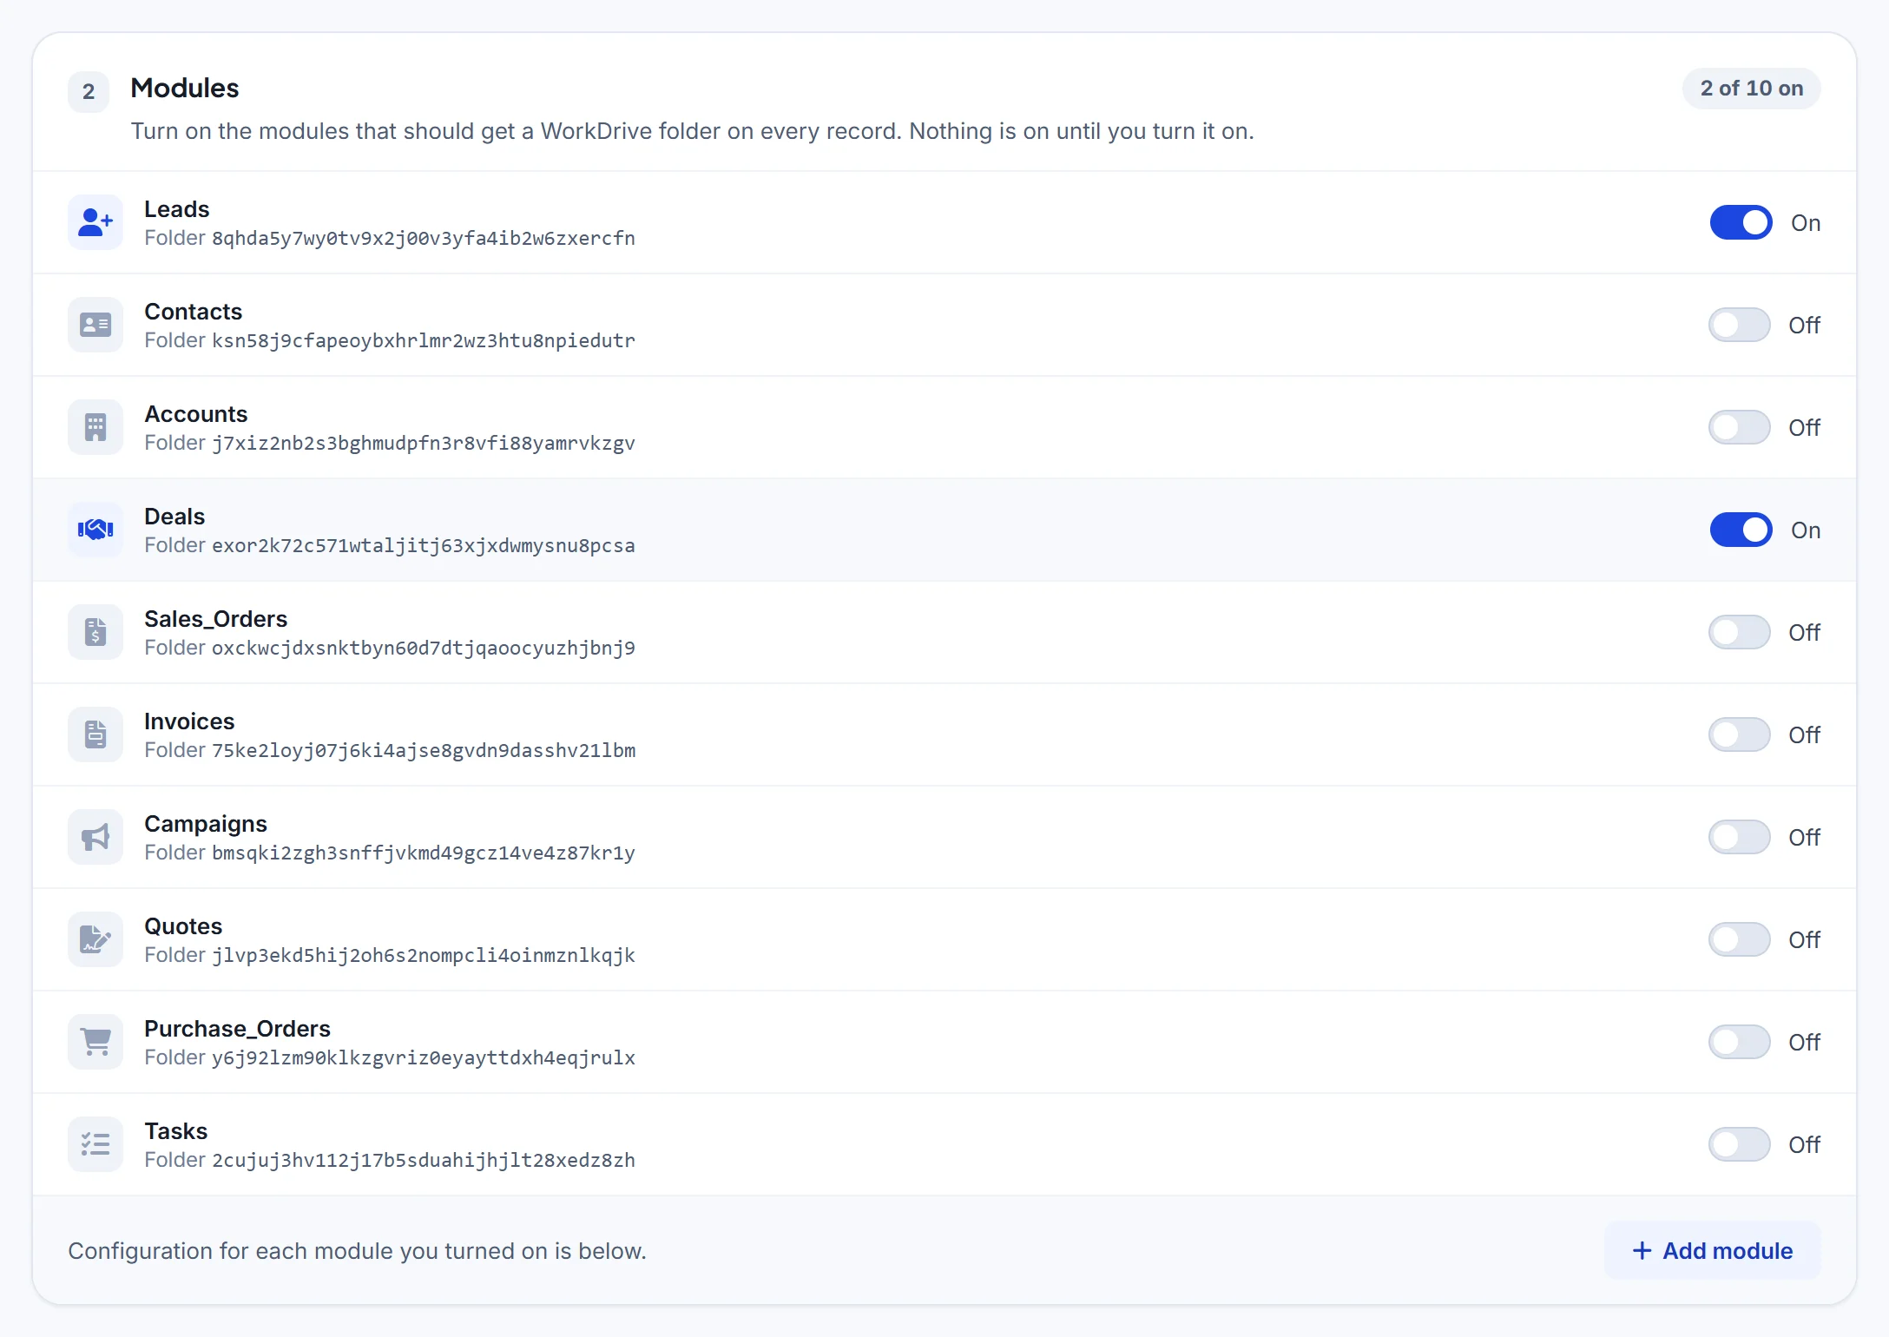1889x1337 pixels.
Task: Switch on the Campaigns module toggle
Action: pyautogui.click(x=1740, y=837)
